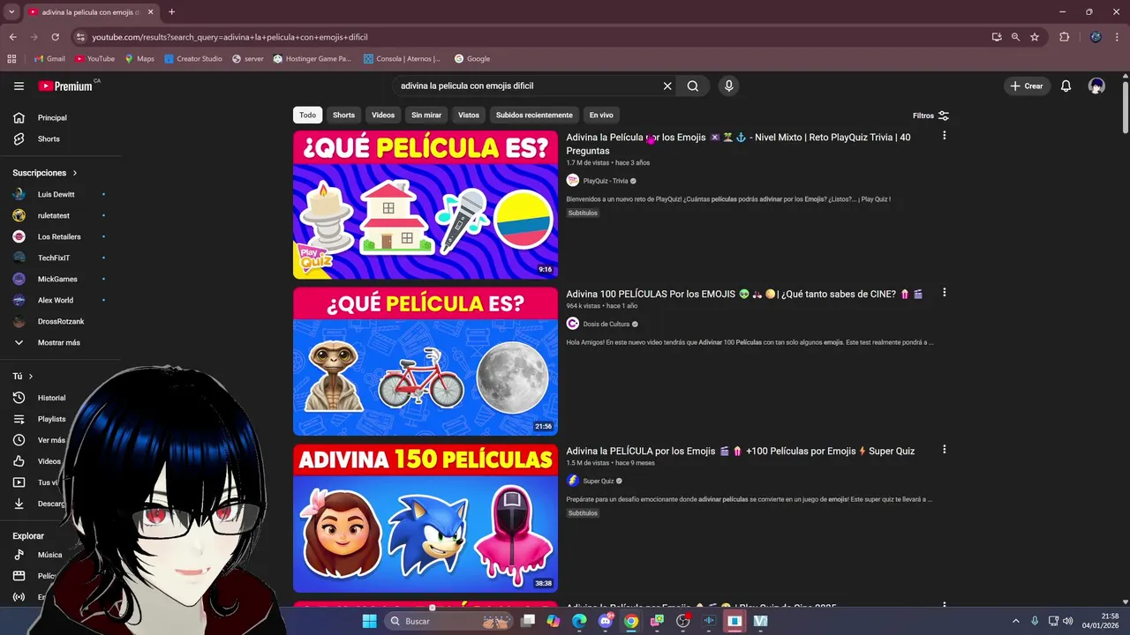1130x635 pixels.
Task: Open the Windows Start menu
Action: [369, 621]
